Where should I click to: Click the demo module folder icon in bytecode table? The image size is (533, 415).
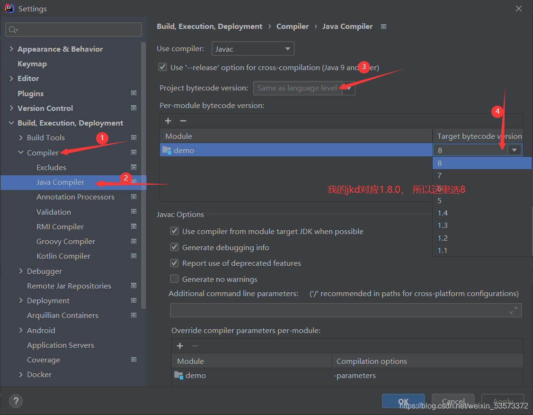(x=167, y=150)
